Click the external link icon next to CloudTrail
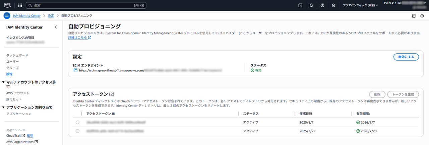The height and width of the screenshot is (145, 429). [23, 136]
